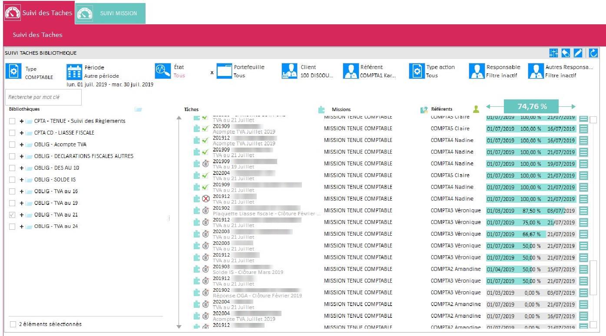The image size is (606, 336).
Task: Open the row menu icon for Réponse OGA task
Action: 583,293
